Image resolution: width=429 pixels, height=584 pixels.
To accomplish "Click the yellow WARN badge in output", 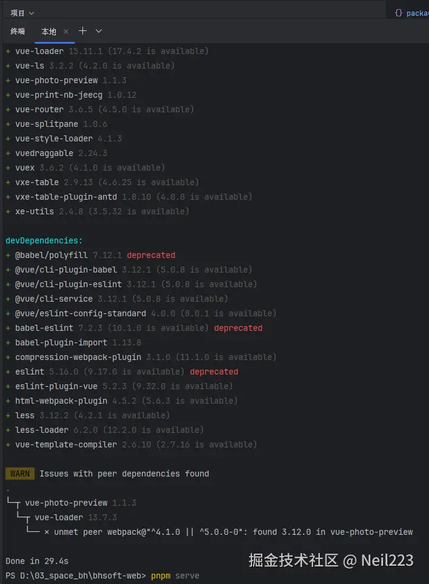I will point(19,474).
